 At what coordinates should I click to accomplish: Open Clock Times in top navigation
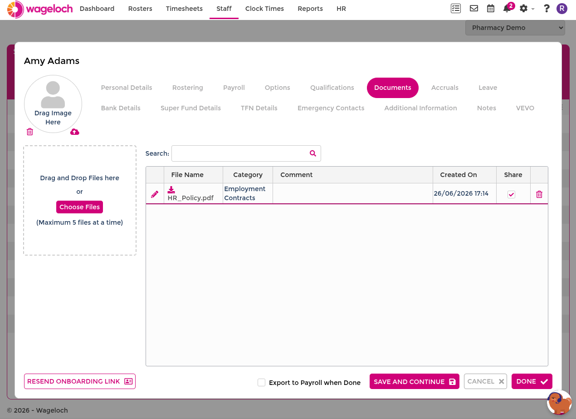pyautogui.click(x=264, y=9)
